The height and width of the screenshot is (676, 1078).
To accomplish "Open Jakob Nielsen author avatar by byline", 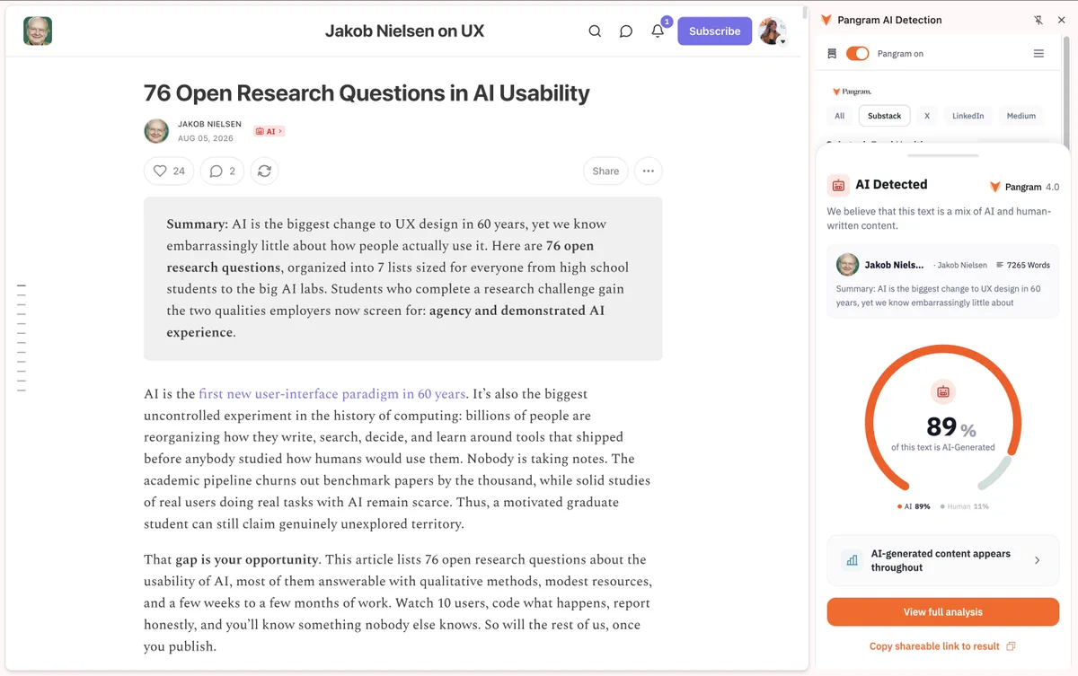I will (156, 131).
